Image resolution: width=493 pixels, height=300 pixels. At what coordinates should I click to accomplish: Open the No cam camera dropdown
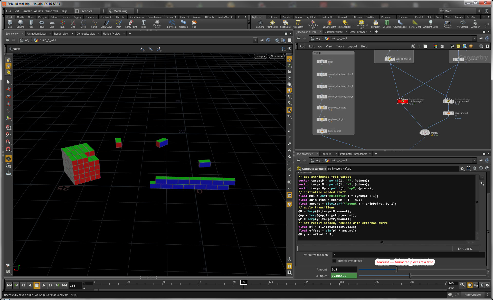pyautogui.click(x=277, y=56)
